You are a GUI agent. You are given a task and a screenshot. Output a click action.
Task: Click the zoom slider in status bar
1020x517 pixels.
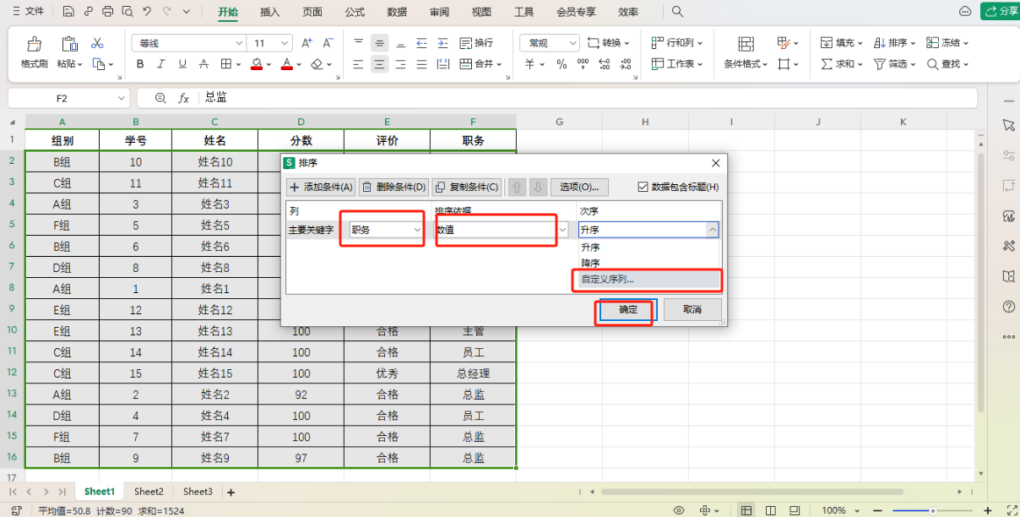tap(933, 510)
